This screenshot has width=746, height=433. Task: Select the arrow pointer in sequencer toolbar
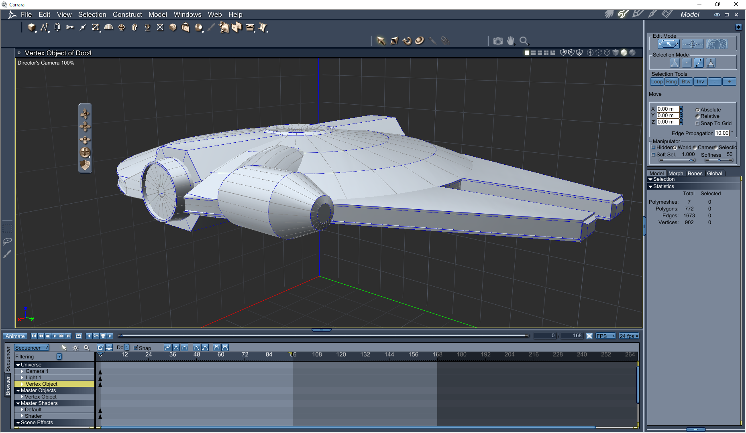[64, 348]
